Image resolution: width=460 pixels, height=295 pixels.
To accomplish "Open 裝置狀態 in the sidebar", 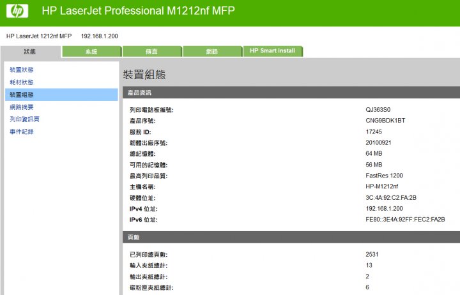I will pyautogui.click(x=22, y=70).
